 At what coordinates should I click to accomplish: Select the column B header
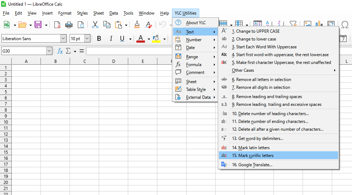(55, 61)
